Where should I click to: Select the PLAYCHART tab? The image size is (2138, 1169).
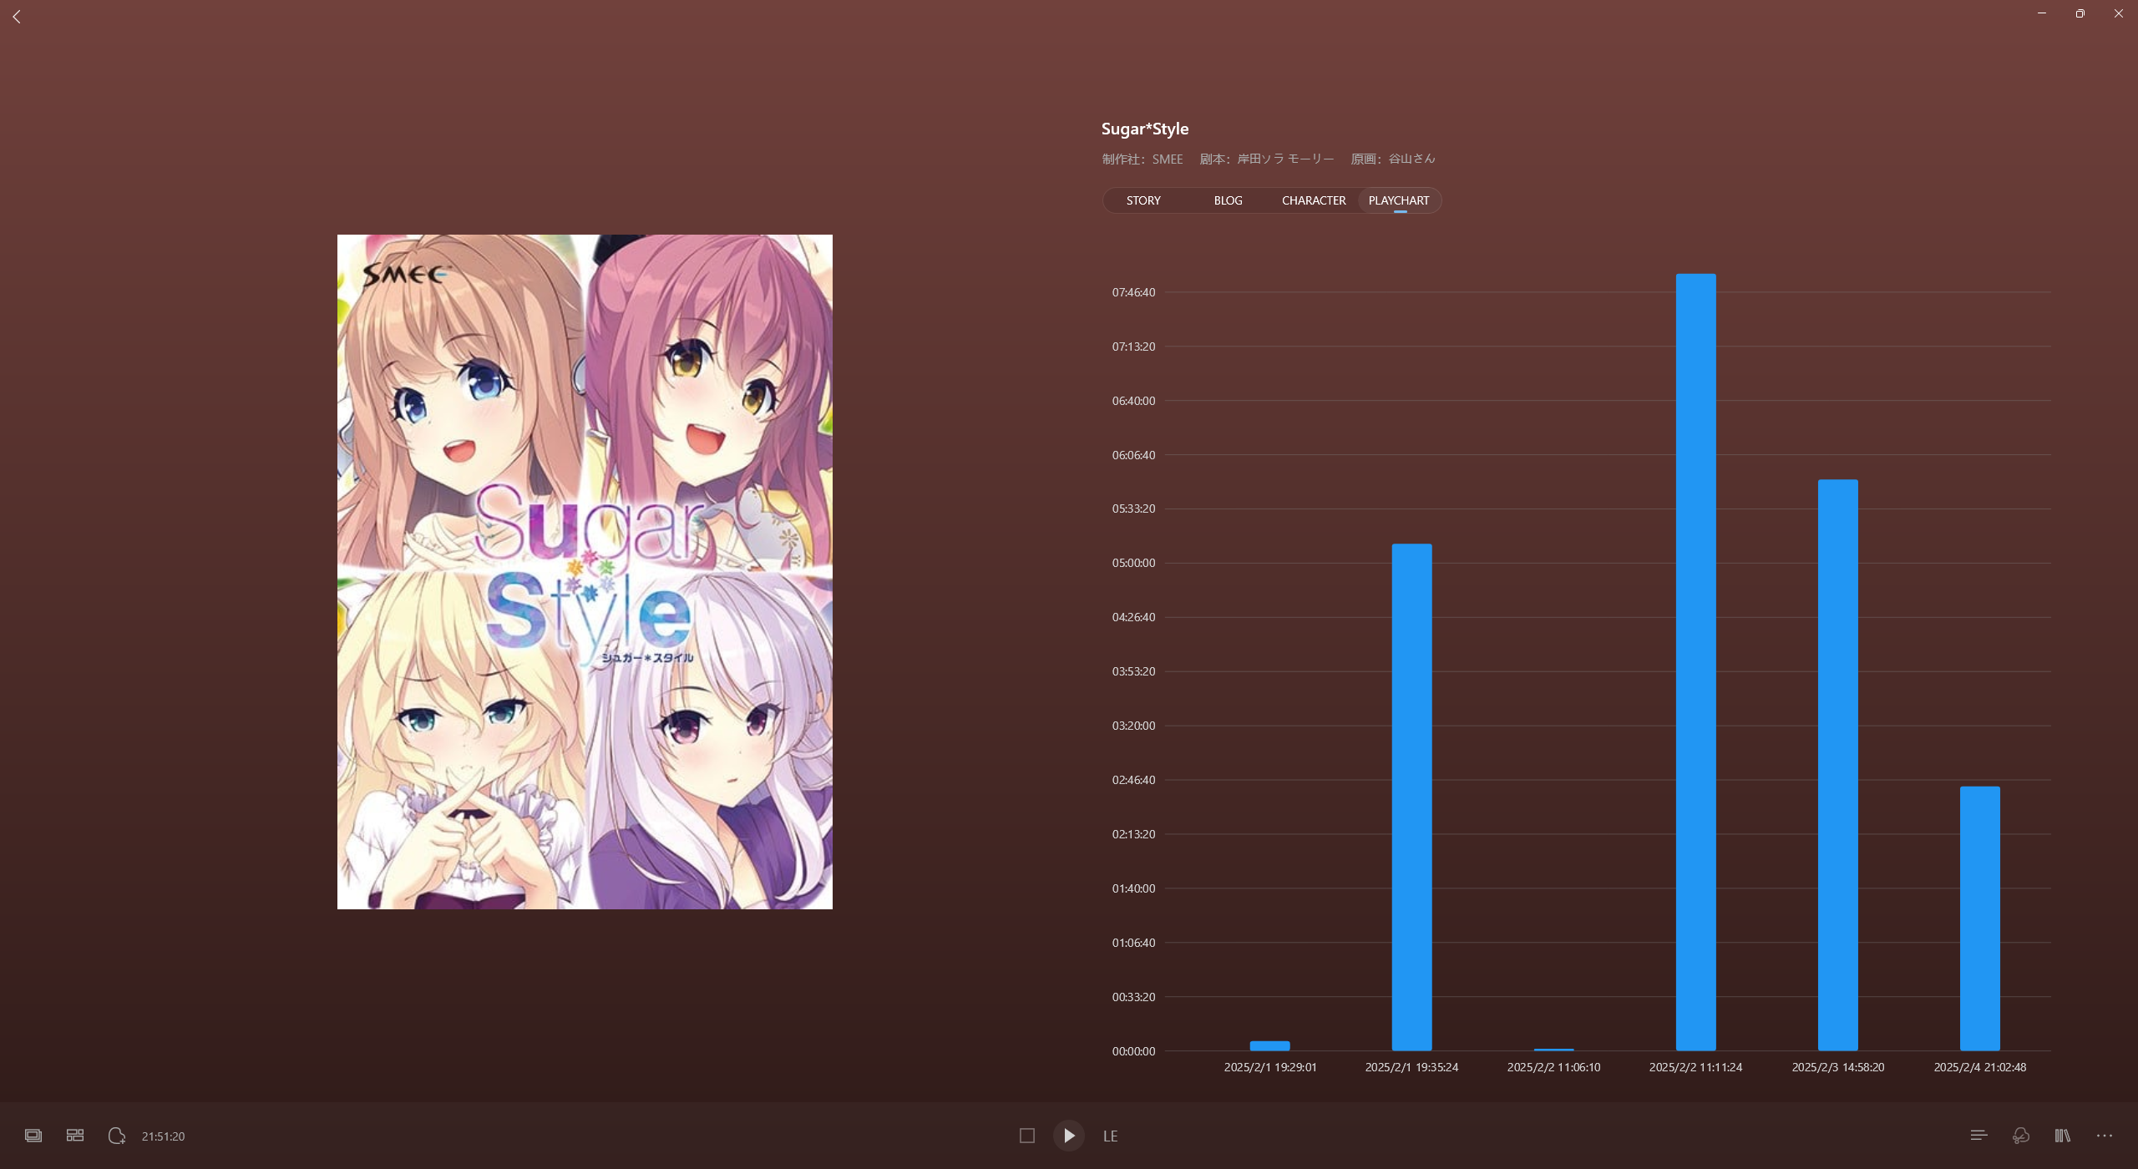coord(1399,200)
